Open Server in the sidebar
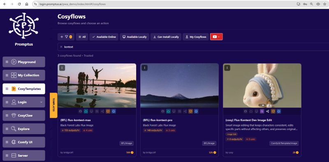Image resolution: width=329 pixels, height=162 pixels. coord(24,155)
